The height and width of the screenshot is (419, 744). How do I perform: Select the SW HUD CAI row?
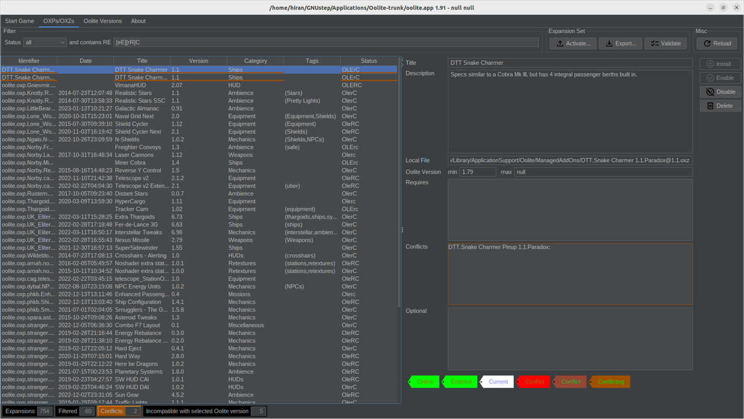click(199, 379)
